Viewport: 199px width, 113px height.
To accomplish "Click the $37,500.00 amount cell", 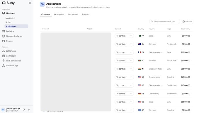I will (x=186, y=52).
